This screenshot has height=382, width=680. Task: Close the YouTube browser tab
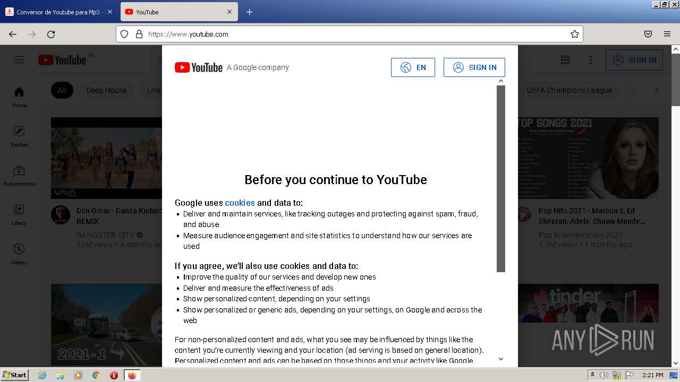click(x=229, y=12)
